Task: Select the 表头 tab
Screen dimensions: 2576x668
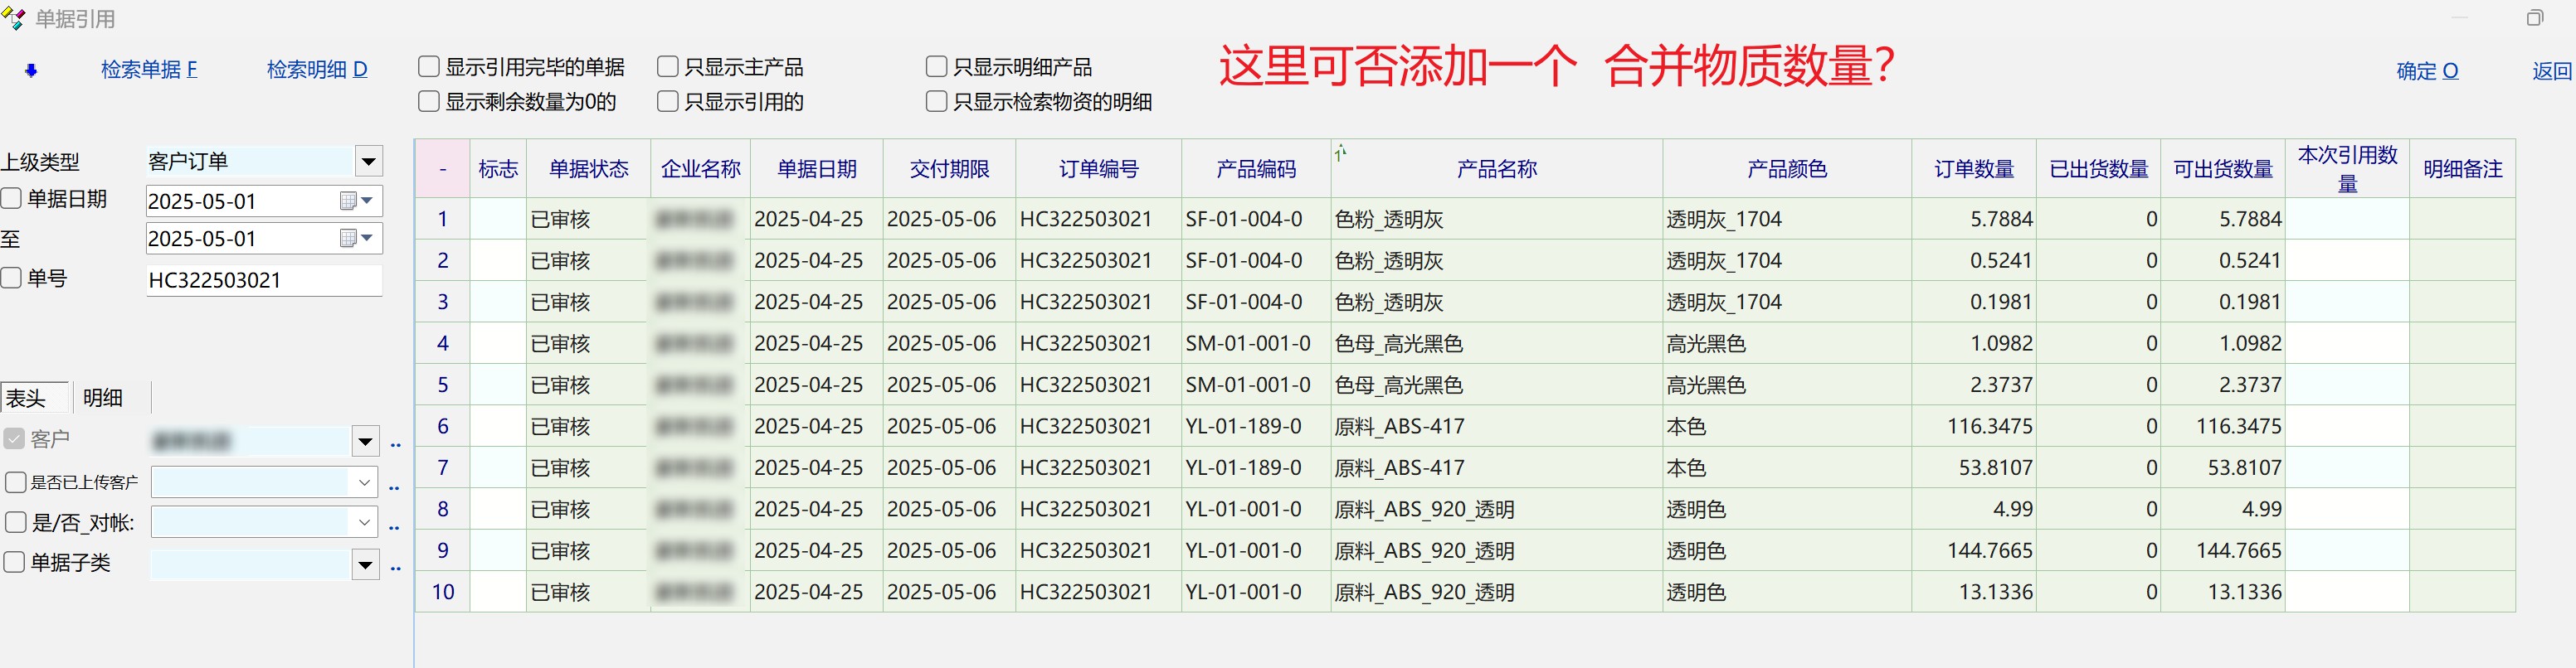Action: [27, 399]
